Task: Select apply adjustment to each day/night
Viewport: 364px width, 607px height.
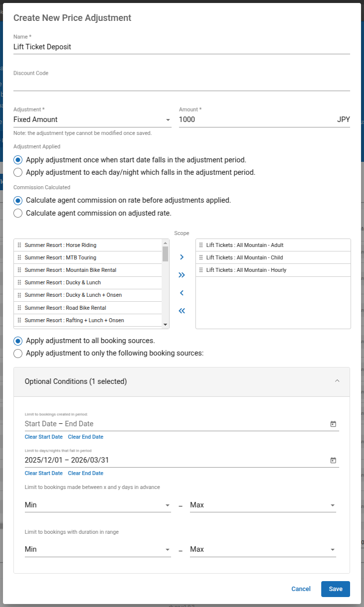Action: point(18,172)
